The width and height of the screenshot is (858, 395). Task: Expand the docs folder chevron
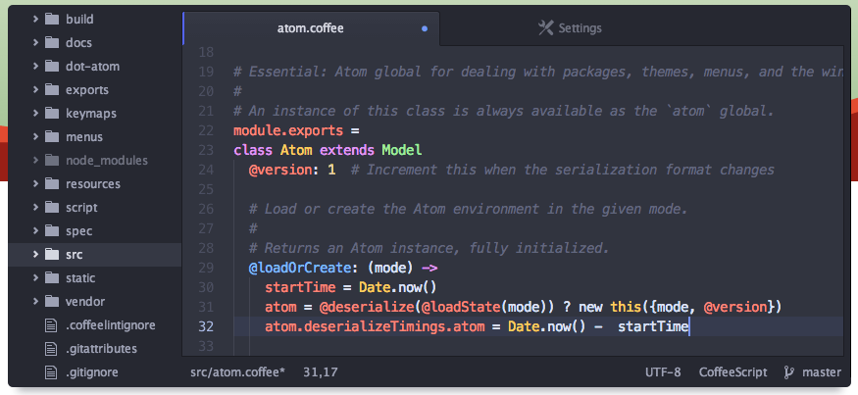(35, 43)
